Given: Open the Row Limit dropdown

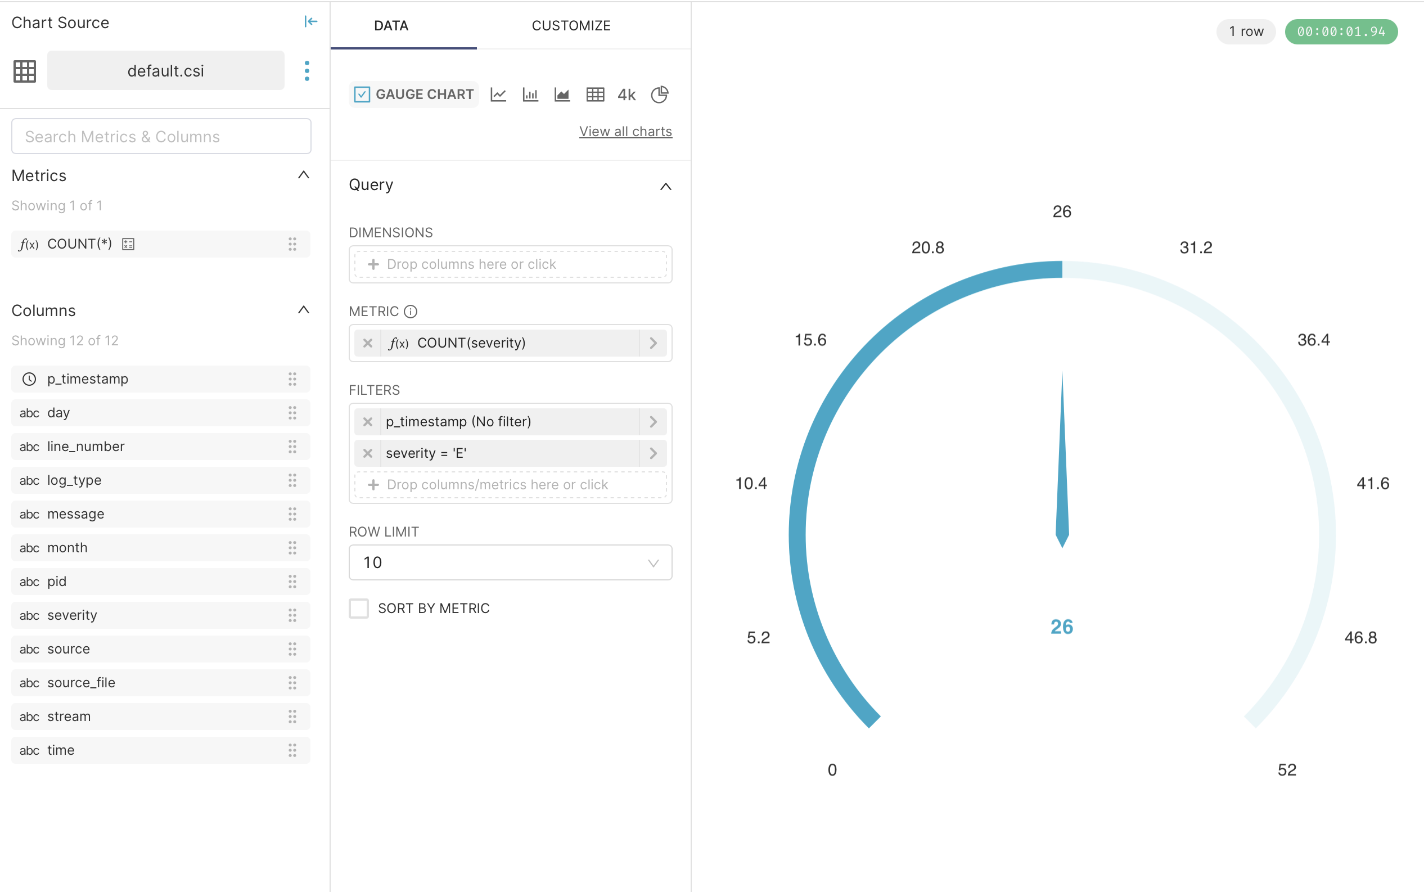Looking at the screenshot, I should (x=510, y=562).
